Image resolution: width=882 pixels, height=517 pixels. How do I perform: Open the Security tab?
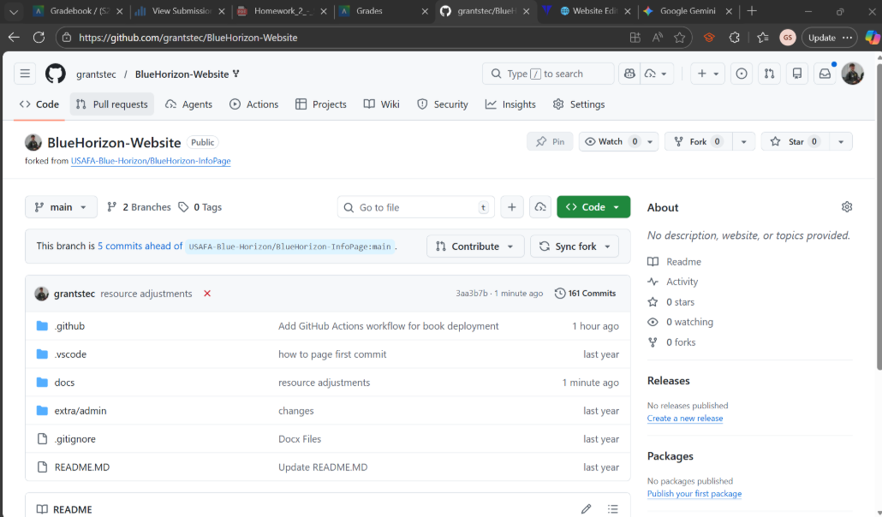(x=442, y=104)
